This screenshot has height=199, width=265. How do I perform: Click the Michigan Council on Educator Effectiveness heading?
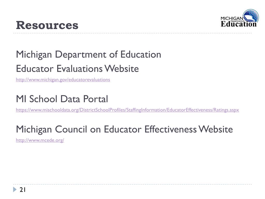coord(124,129)
